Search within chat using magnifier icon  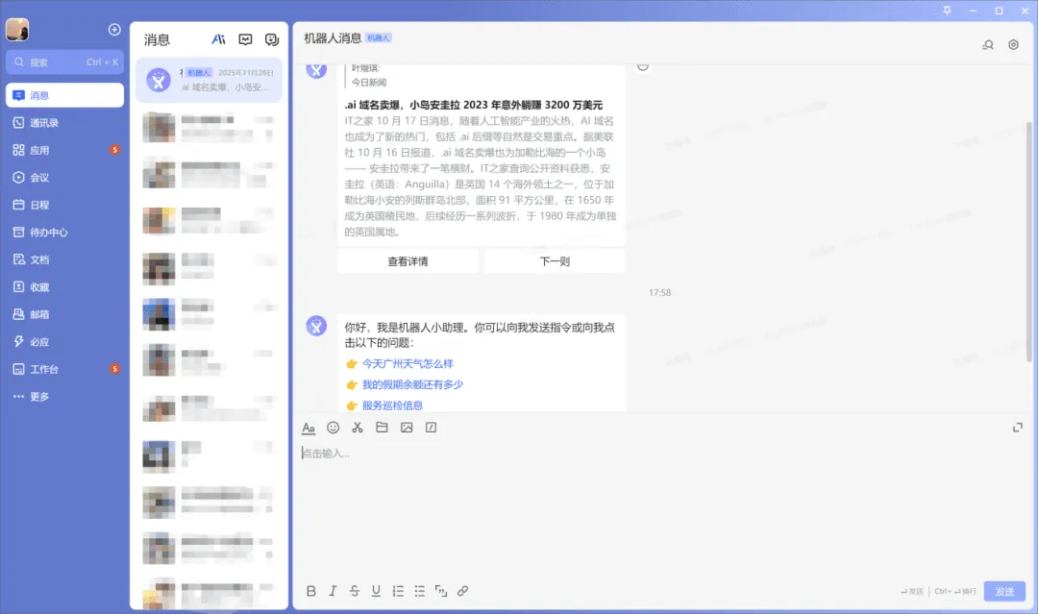coord(988,45)
